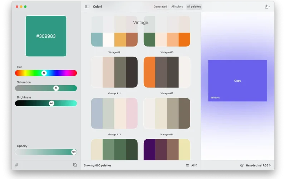Click the Vintage #14 label
286x179 pixels.
point(167,135)
